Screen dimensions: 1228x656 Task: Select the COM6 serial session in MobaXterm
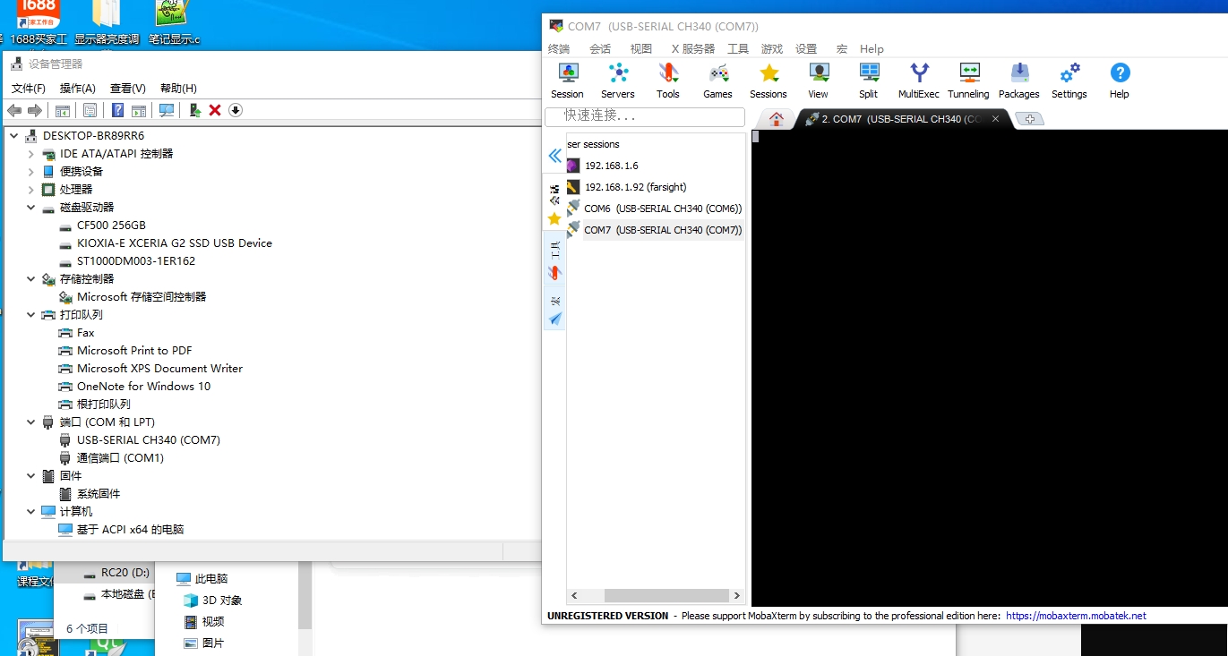(663, 209)
